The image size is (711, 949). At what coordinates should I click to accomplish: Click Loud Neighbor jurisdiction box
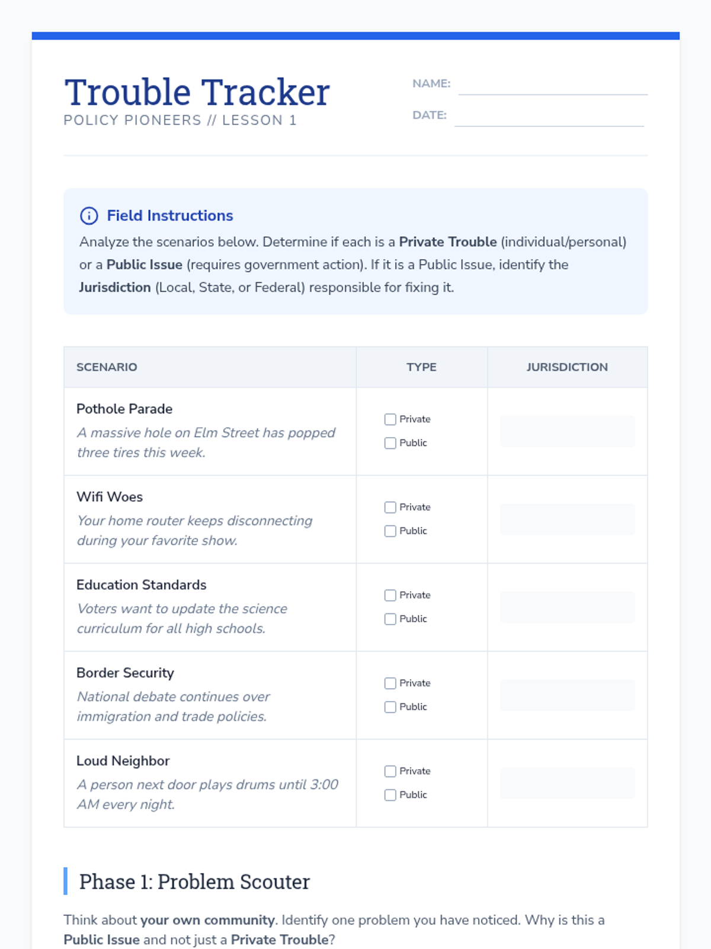[x=568, y=783]
